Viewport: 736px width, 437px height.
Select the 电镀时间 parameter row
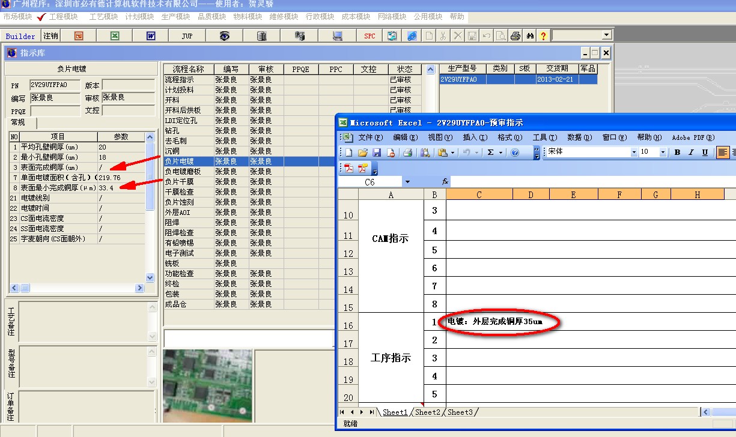pyautogui.click(x=77, y=208)
